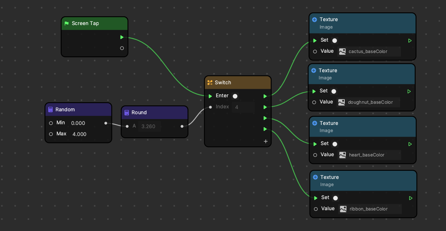The width and height of the screenshot is (446, 231).
Task: Click the image icon beside heart_baseColor
Action: (x=342, y=155)
